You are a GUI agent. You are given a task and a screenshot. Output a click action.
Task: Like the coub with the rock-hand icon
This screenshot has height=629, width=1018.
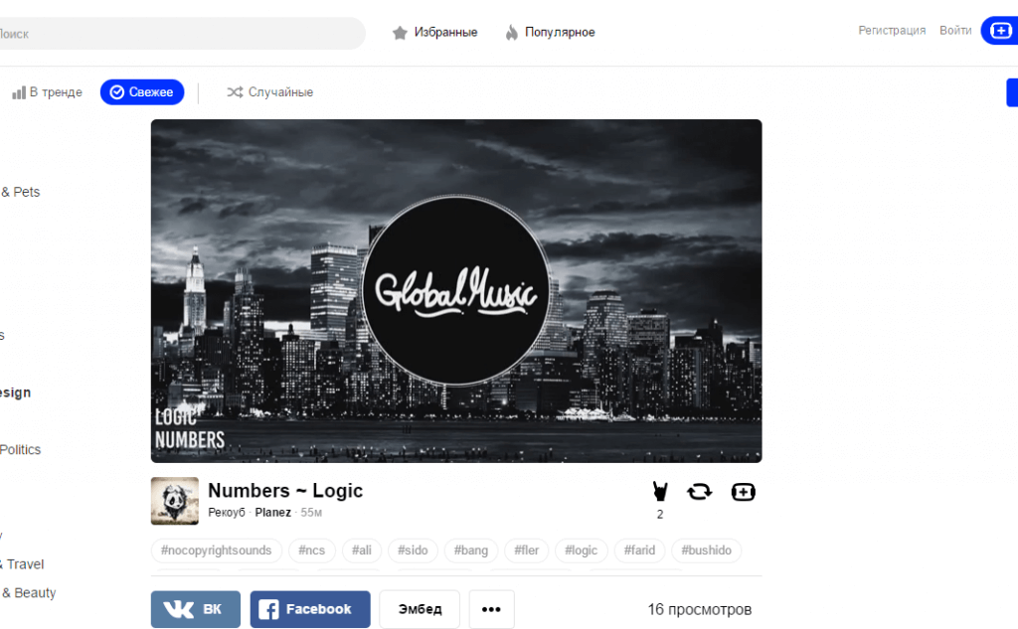point(660,492)
